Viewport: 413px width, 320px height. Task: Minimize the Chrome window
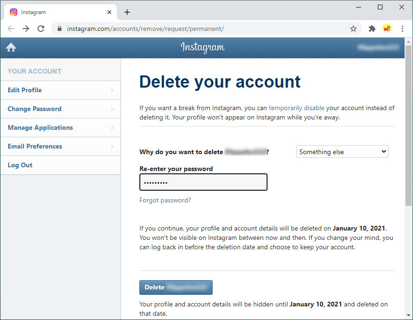click(x=359, y=7)
